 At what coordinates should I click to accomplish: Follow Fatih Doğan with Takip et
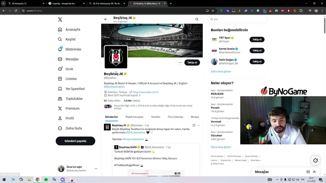pos(257,62)
